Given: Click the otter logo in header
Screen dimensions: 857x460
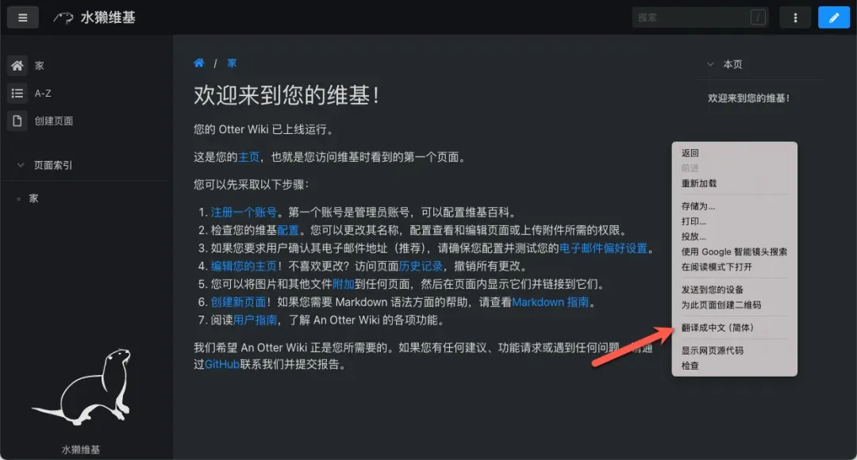Looking at the screenshot, I should click(x=63, y=17).
